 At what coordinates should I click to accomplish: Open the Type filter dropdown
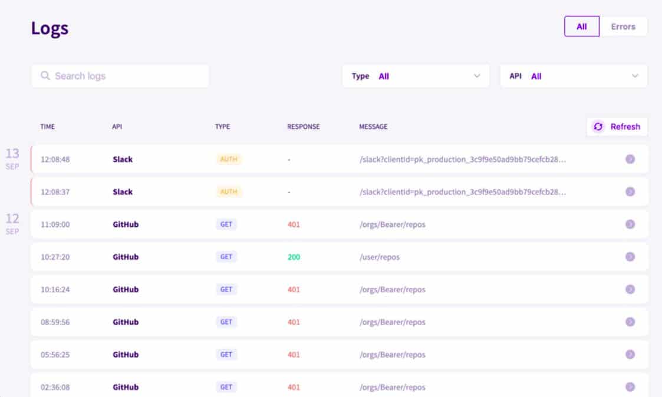point(416,76)
